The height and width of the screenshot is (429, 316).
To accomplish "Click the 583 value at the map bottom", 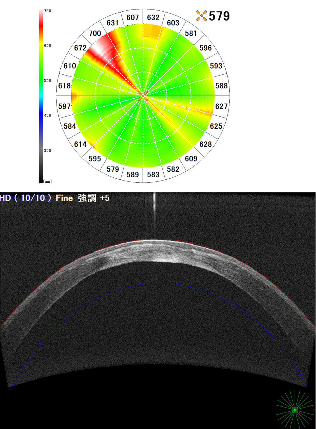I will tap(153, 175).
